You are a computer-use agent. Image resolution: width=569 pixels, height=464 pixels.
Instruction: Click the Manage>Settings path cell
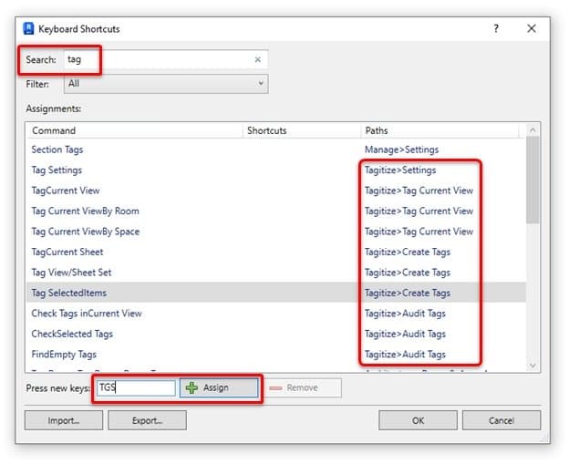[x=401, y=150]
